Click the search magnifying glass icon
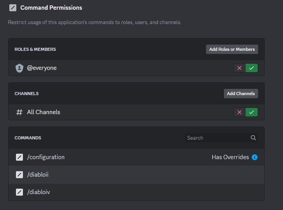The height and width of the screenshot is (210, 283). click(x=253, y=138)
